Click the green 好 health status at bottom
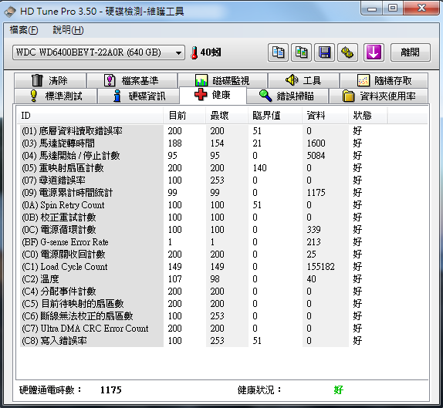 point(338,390)
